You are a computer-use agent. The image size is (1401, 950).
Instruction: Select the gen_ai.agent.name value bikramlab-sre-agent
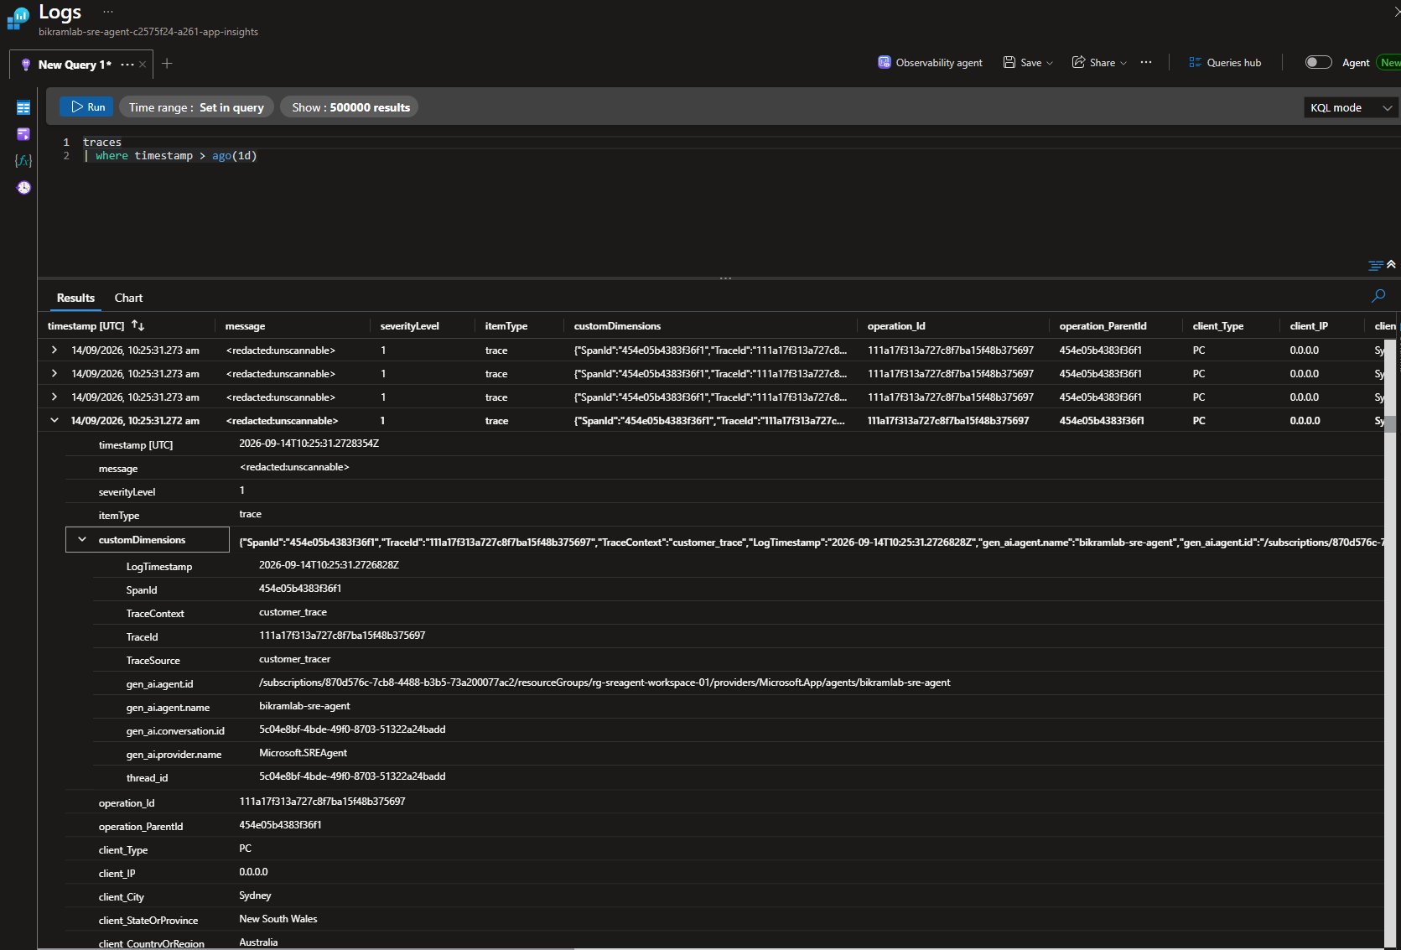[x=304, y=706]
